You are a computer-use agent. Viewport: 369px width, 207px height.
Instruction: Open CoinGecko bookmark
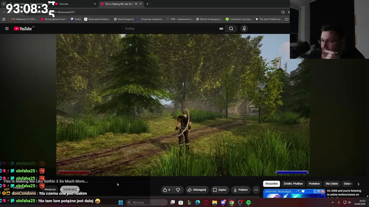point(239,19)
